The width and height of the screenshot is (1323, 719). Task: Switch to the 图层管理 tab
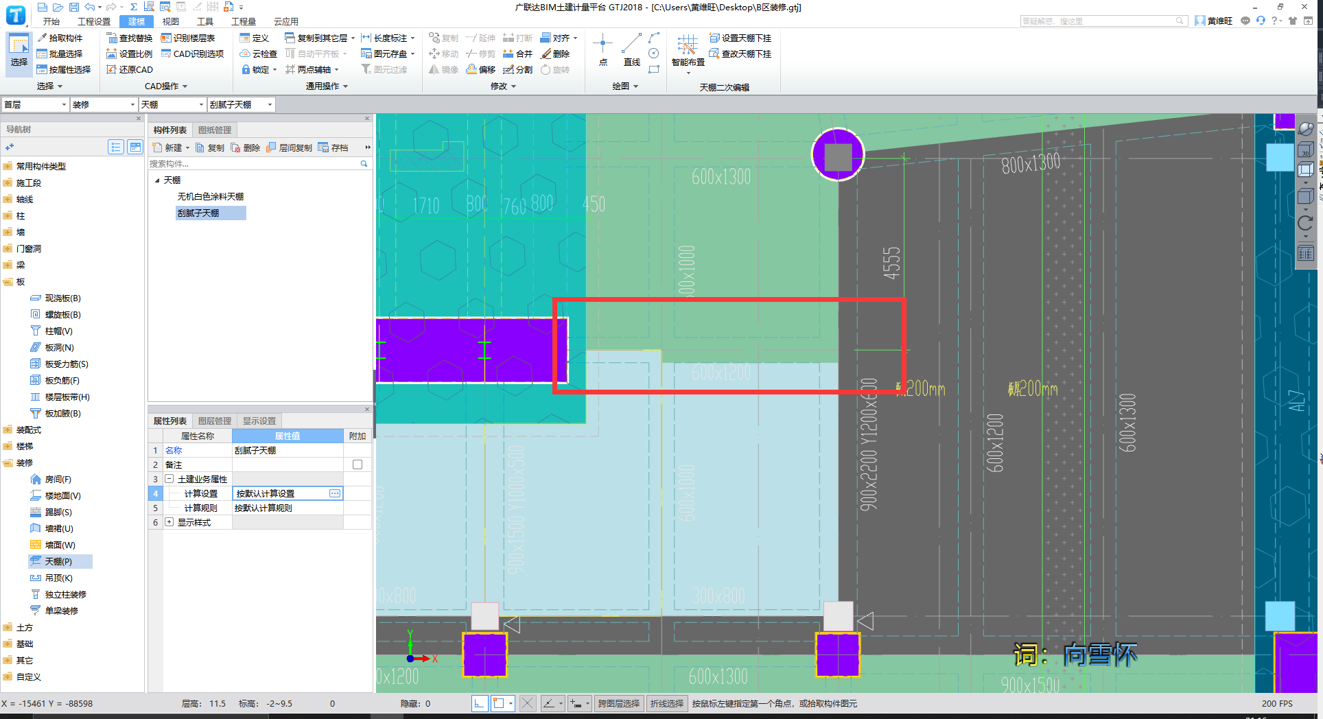[215, 421]
